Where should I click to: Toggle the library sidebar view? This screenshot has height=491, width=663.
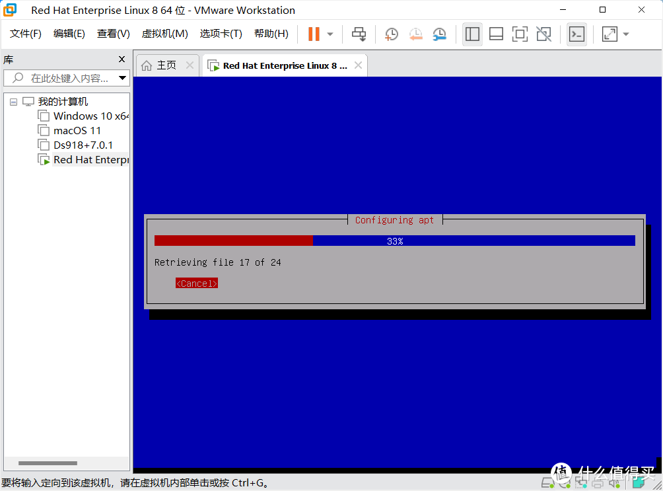(472, 34)
